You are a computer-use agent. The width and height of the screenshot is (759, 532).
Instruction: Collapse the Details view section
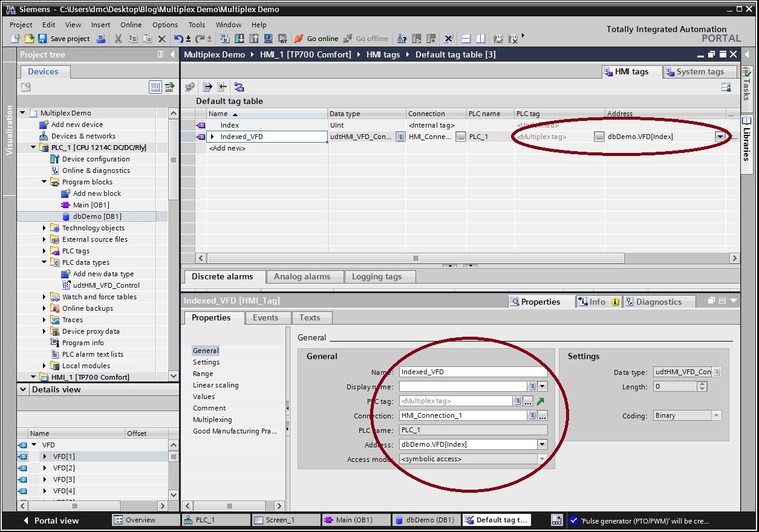24,390
